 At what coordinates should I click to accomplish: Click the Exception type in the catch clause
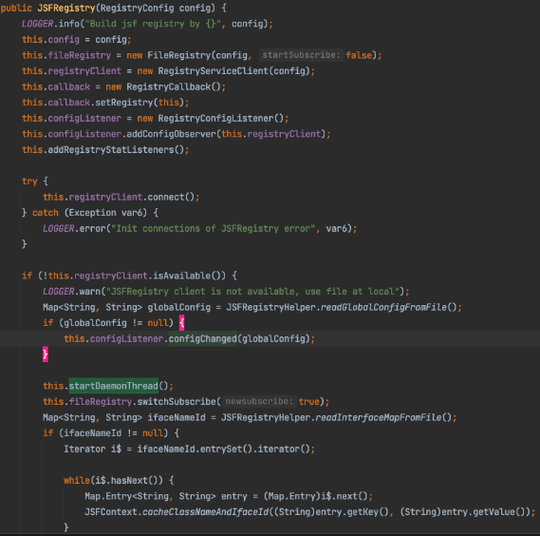tap(92, 213)
